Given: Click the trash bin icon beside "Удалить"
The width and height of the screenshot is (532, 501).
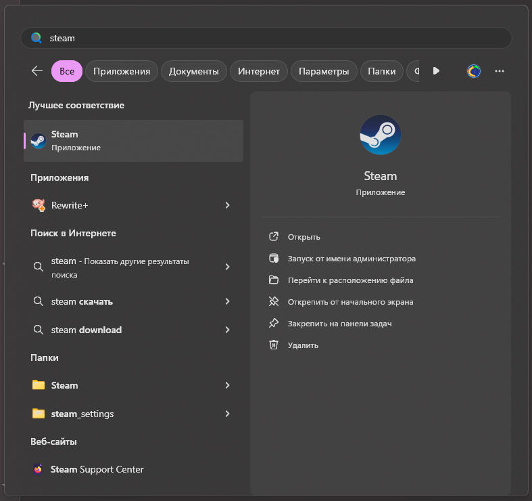Looking at the screenshot, I should [x=274, y=345].
